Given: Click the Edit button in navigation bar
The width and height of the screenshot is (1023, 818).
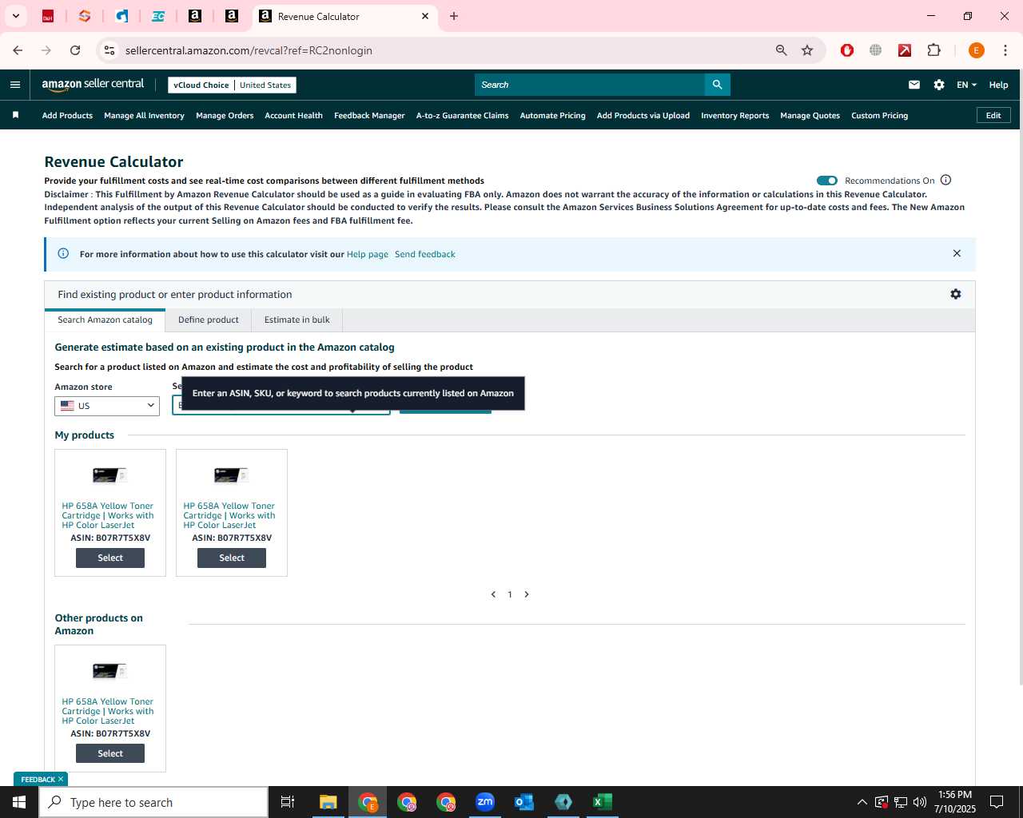Looking at the screenshot, I should [993, 115].
